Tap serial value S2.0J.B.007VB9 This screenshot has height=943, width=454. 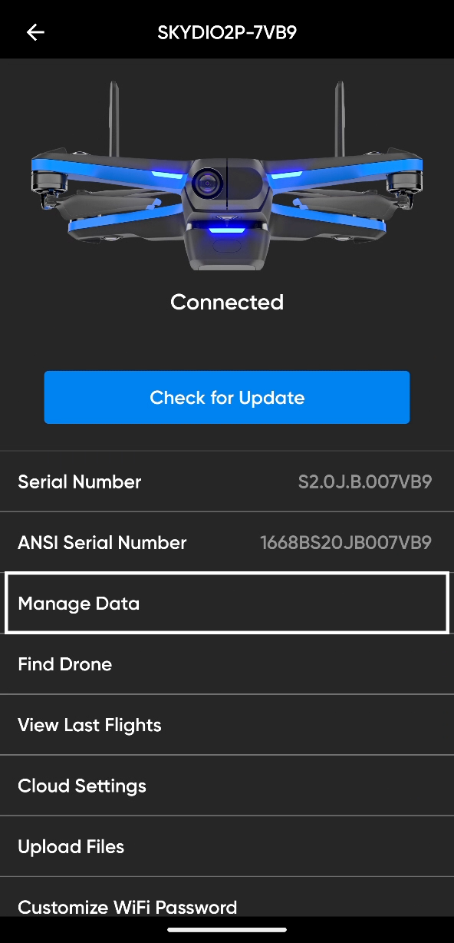(365, 481)
